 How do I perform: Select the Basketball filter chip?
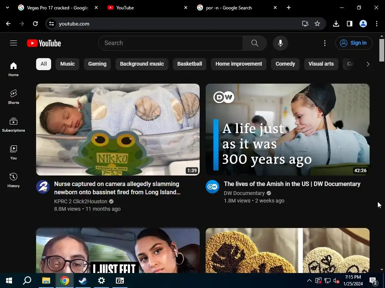click(189, 64)
